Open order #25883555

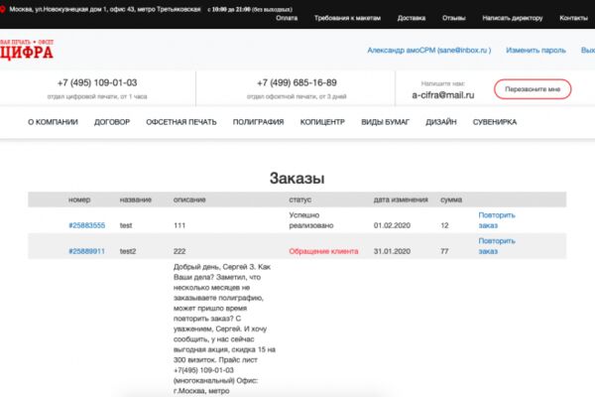[87, 225]
